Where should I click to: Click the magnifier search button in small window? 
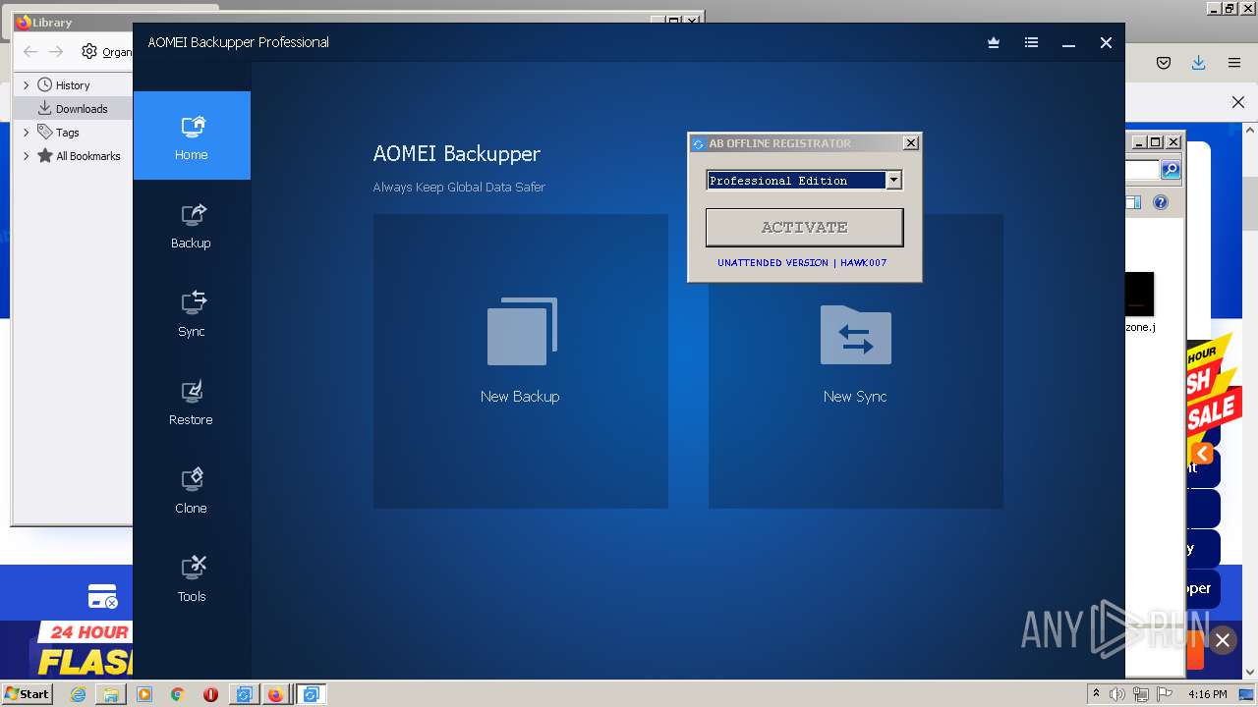coord(1171,170)
